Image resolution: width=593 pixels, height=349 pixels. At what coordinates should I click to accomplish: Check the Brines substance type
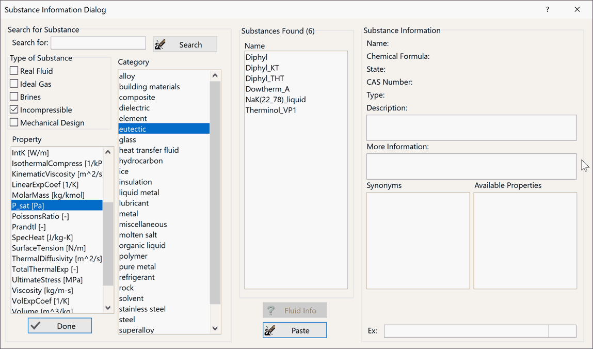pyautogui.click(x=14, y=97)
